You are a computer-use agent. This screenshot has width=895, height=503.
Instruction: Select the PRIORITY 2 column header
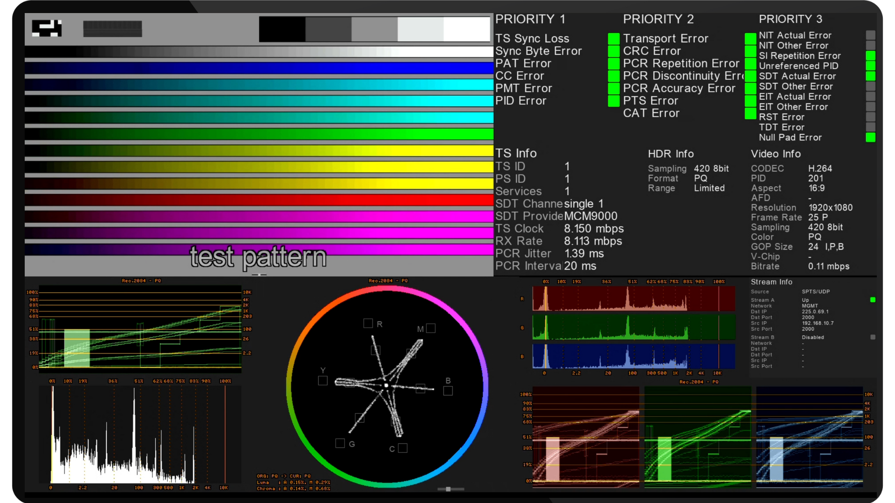point(658,19)
